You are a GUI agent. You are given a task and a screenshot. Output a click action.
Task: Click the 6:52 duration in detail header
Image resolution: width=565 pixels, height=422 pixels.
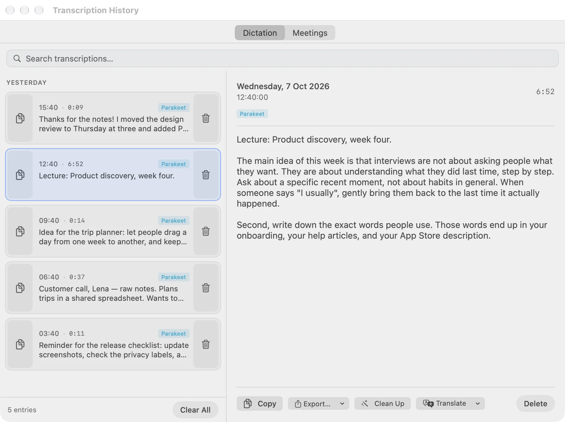click(545, 92)
